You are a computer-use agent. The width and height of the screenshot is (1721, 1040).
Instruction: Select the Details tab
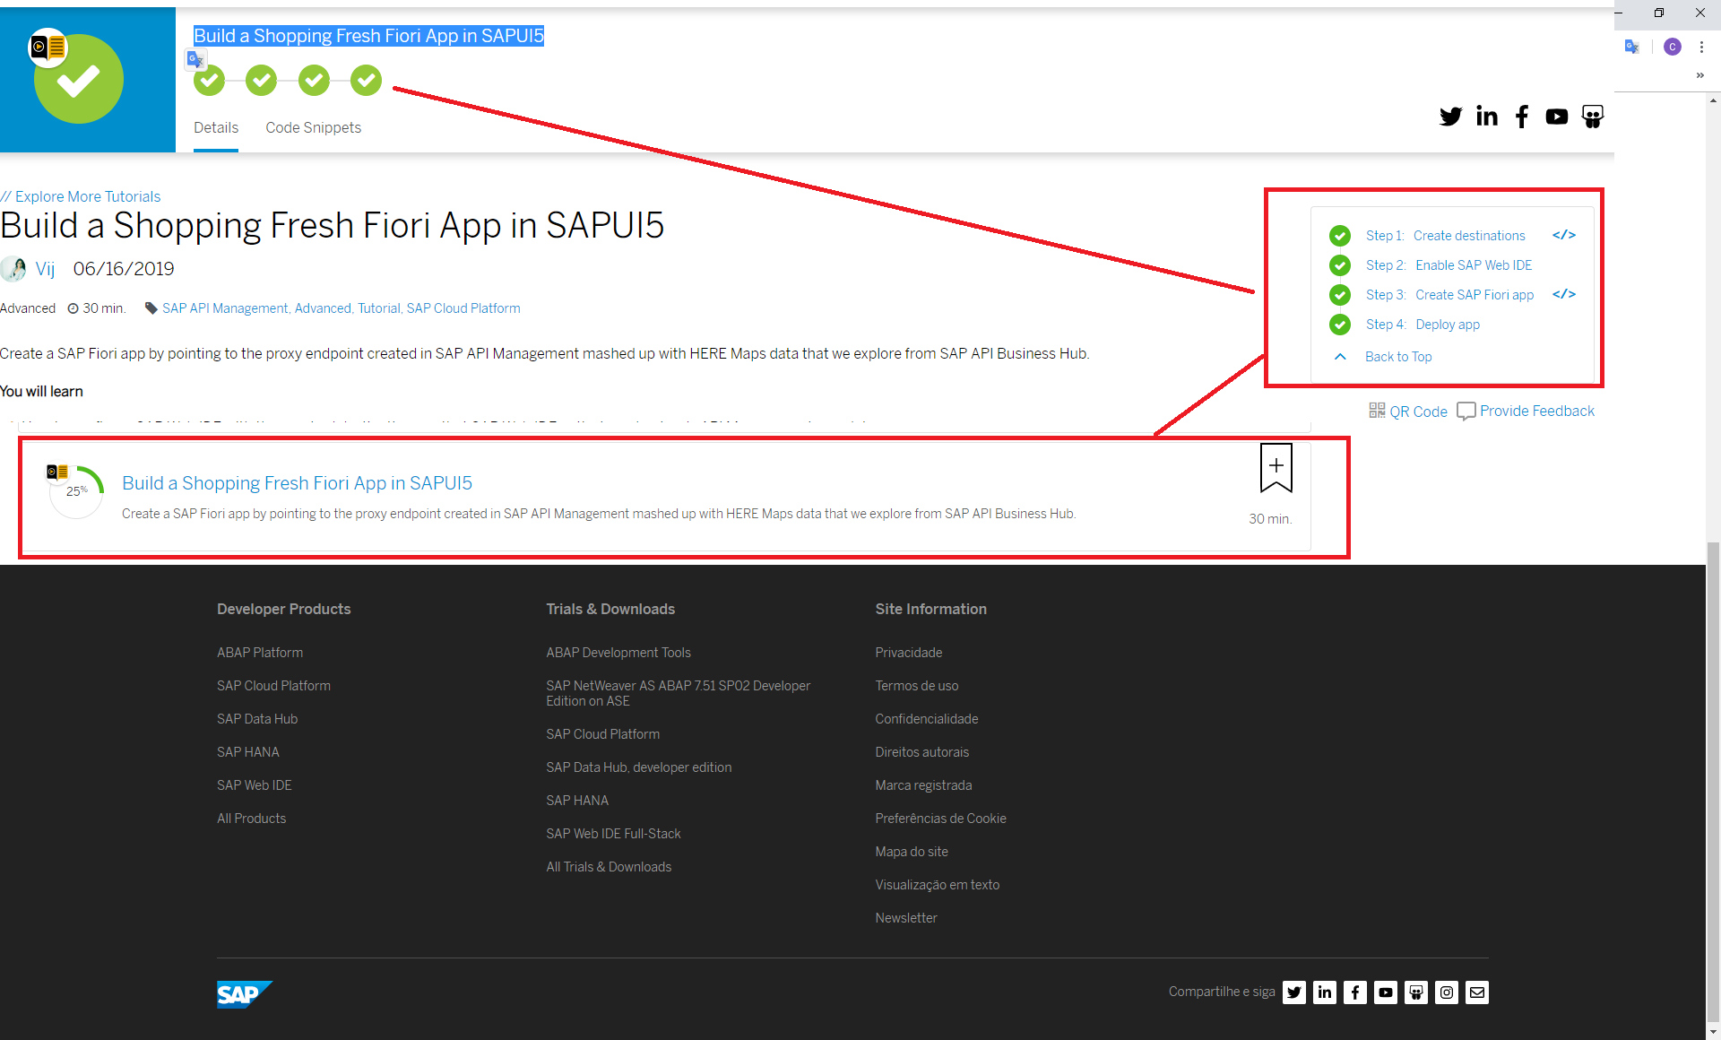[x=215, y=127]
